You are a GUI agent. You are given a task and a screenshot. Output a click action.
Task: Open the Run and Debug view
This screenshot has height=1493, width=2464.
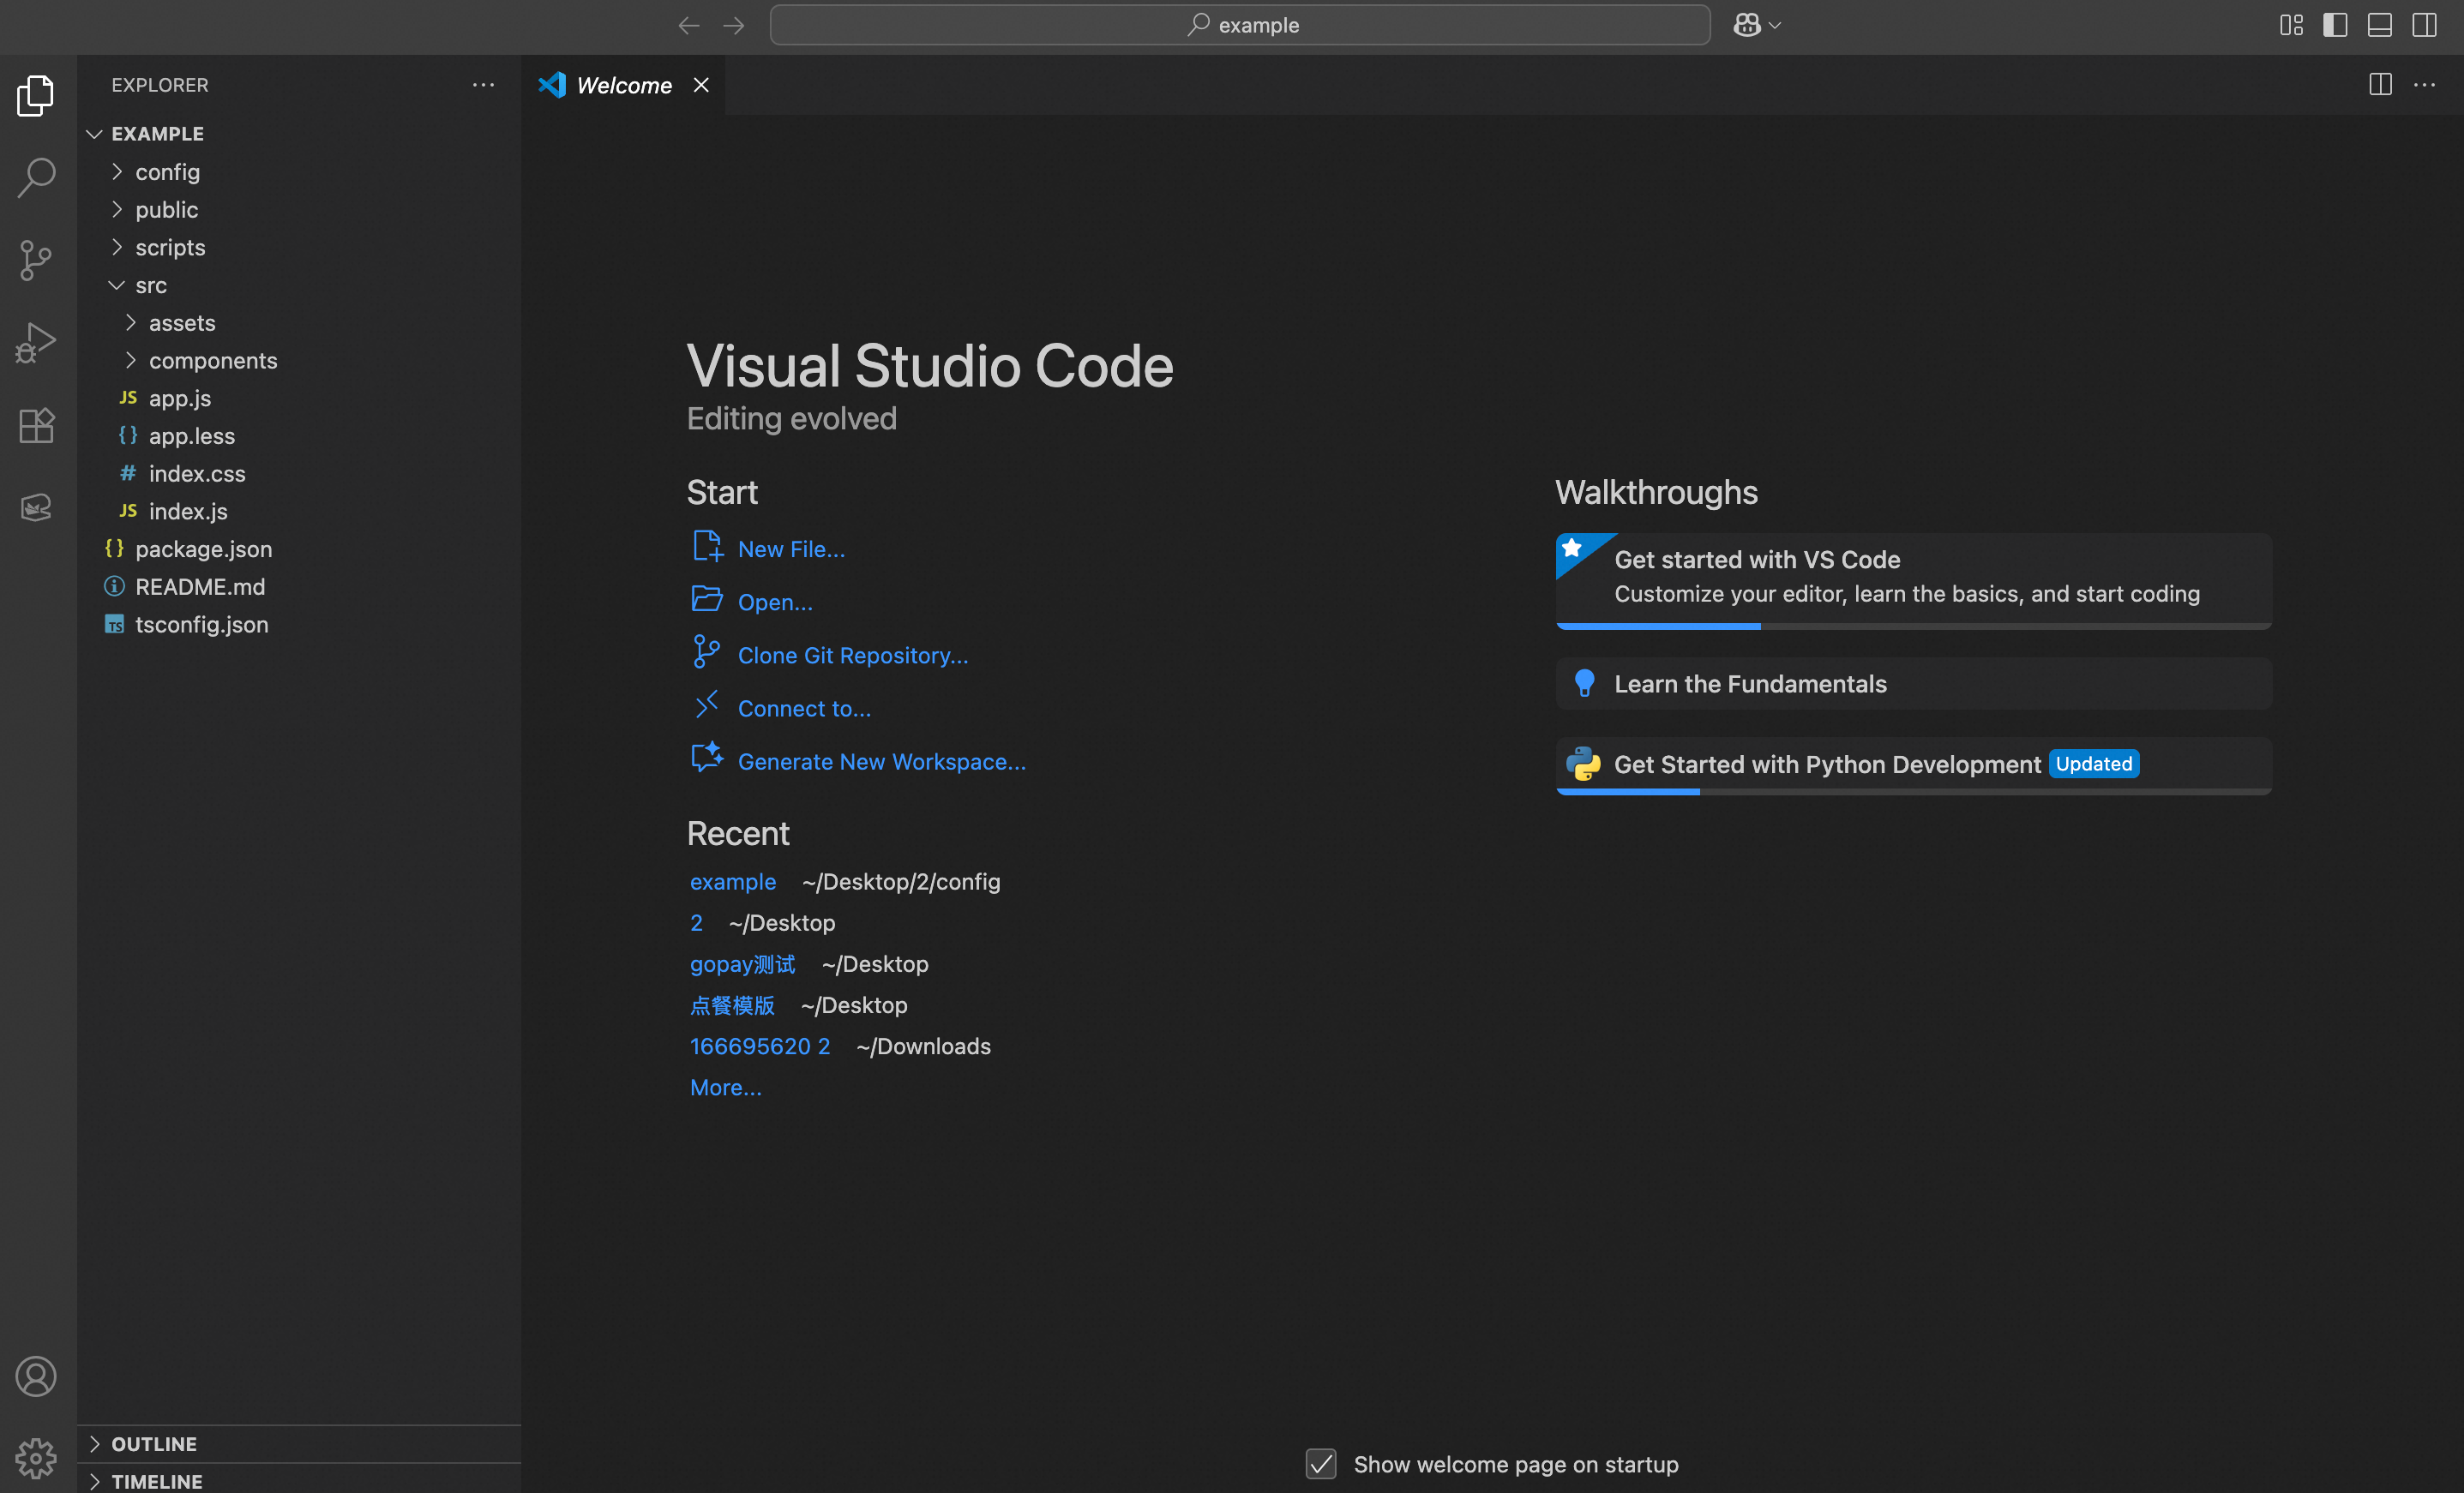pos(37,342)
